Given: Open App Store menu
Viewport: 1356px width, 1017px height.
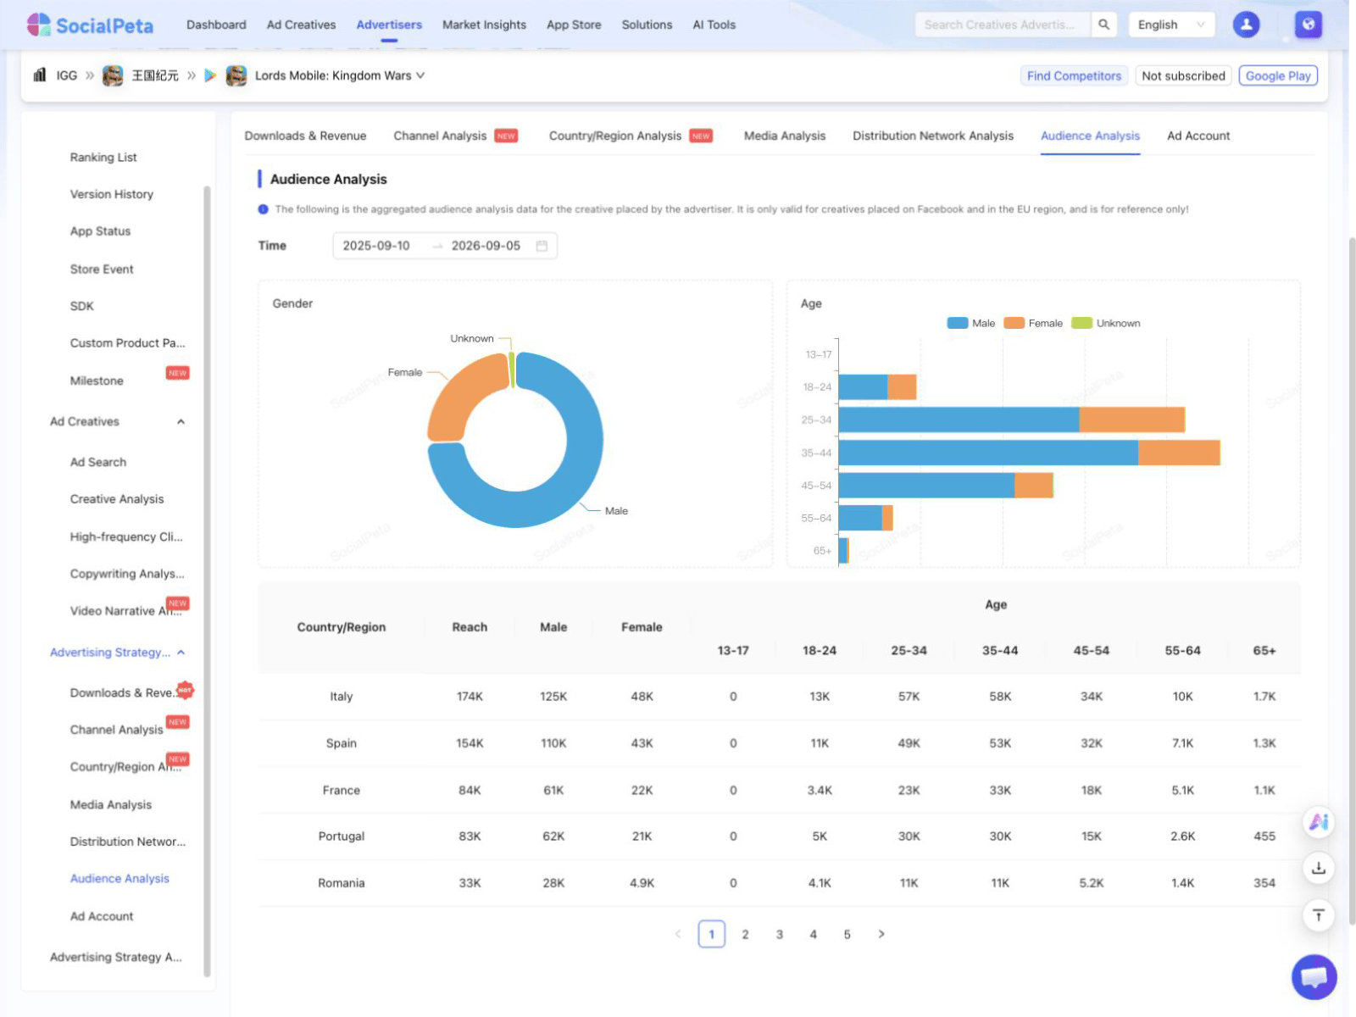Looking at the screenshot, I should (x=574, y=25).
